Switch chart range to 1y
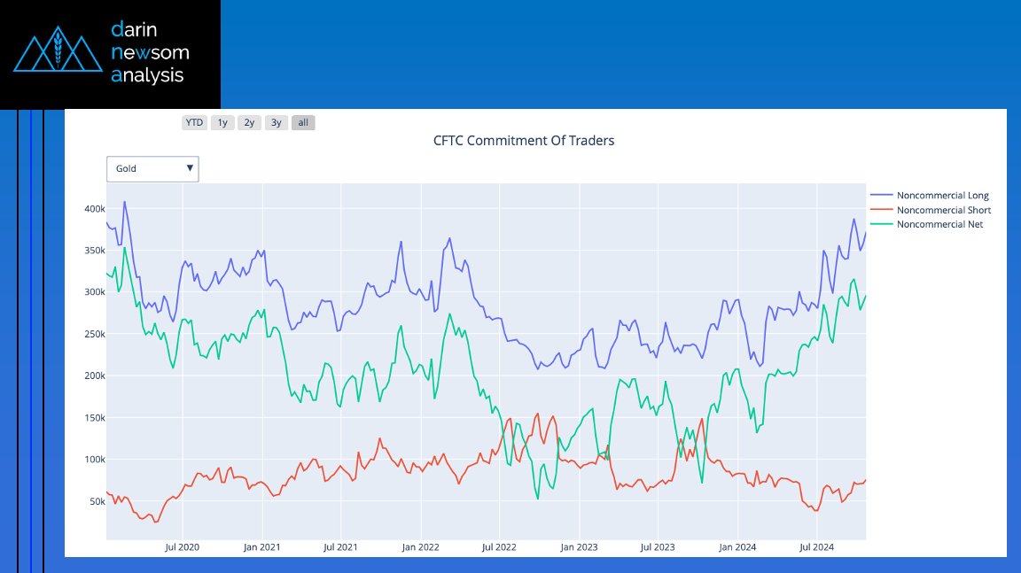This screenshot has width=1021, height=573. coord(222,123)
